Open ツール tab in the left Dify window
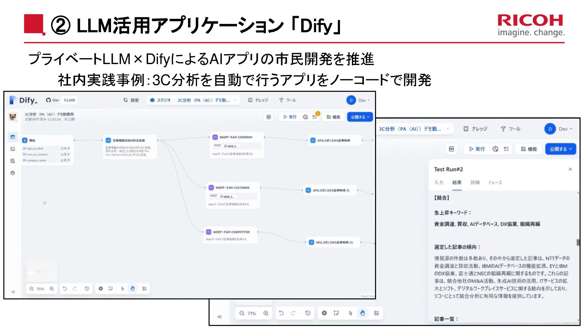584x328 pixels. 287,100
